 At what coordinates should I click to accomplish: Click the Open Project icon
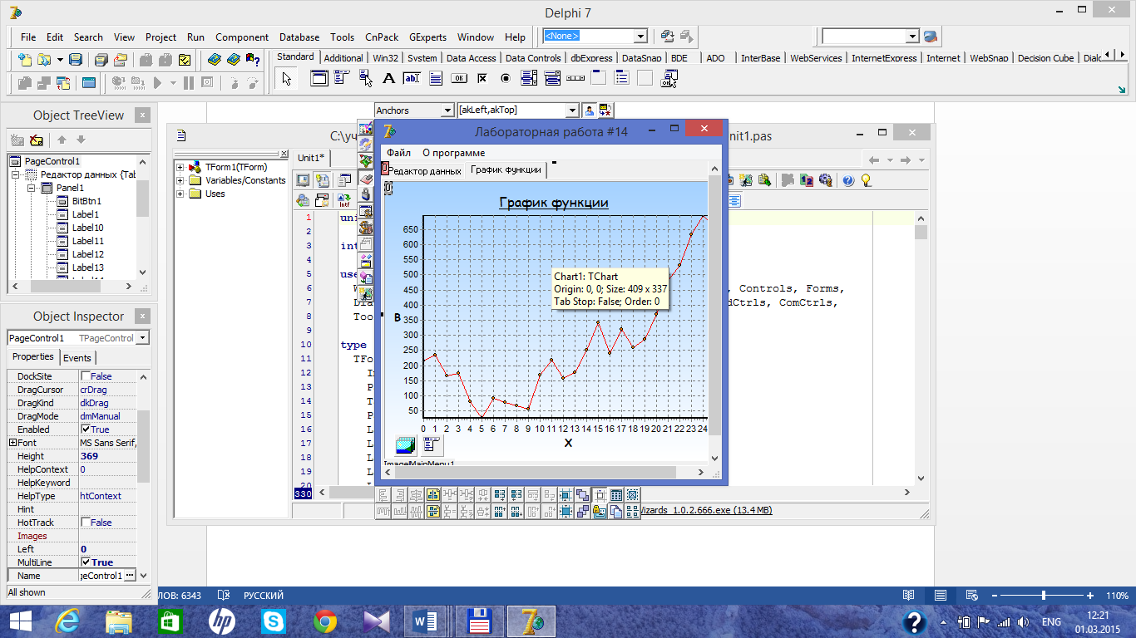[121, 60]
